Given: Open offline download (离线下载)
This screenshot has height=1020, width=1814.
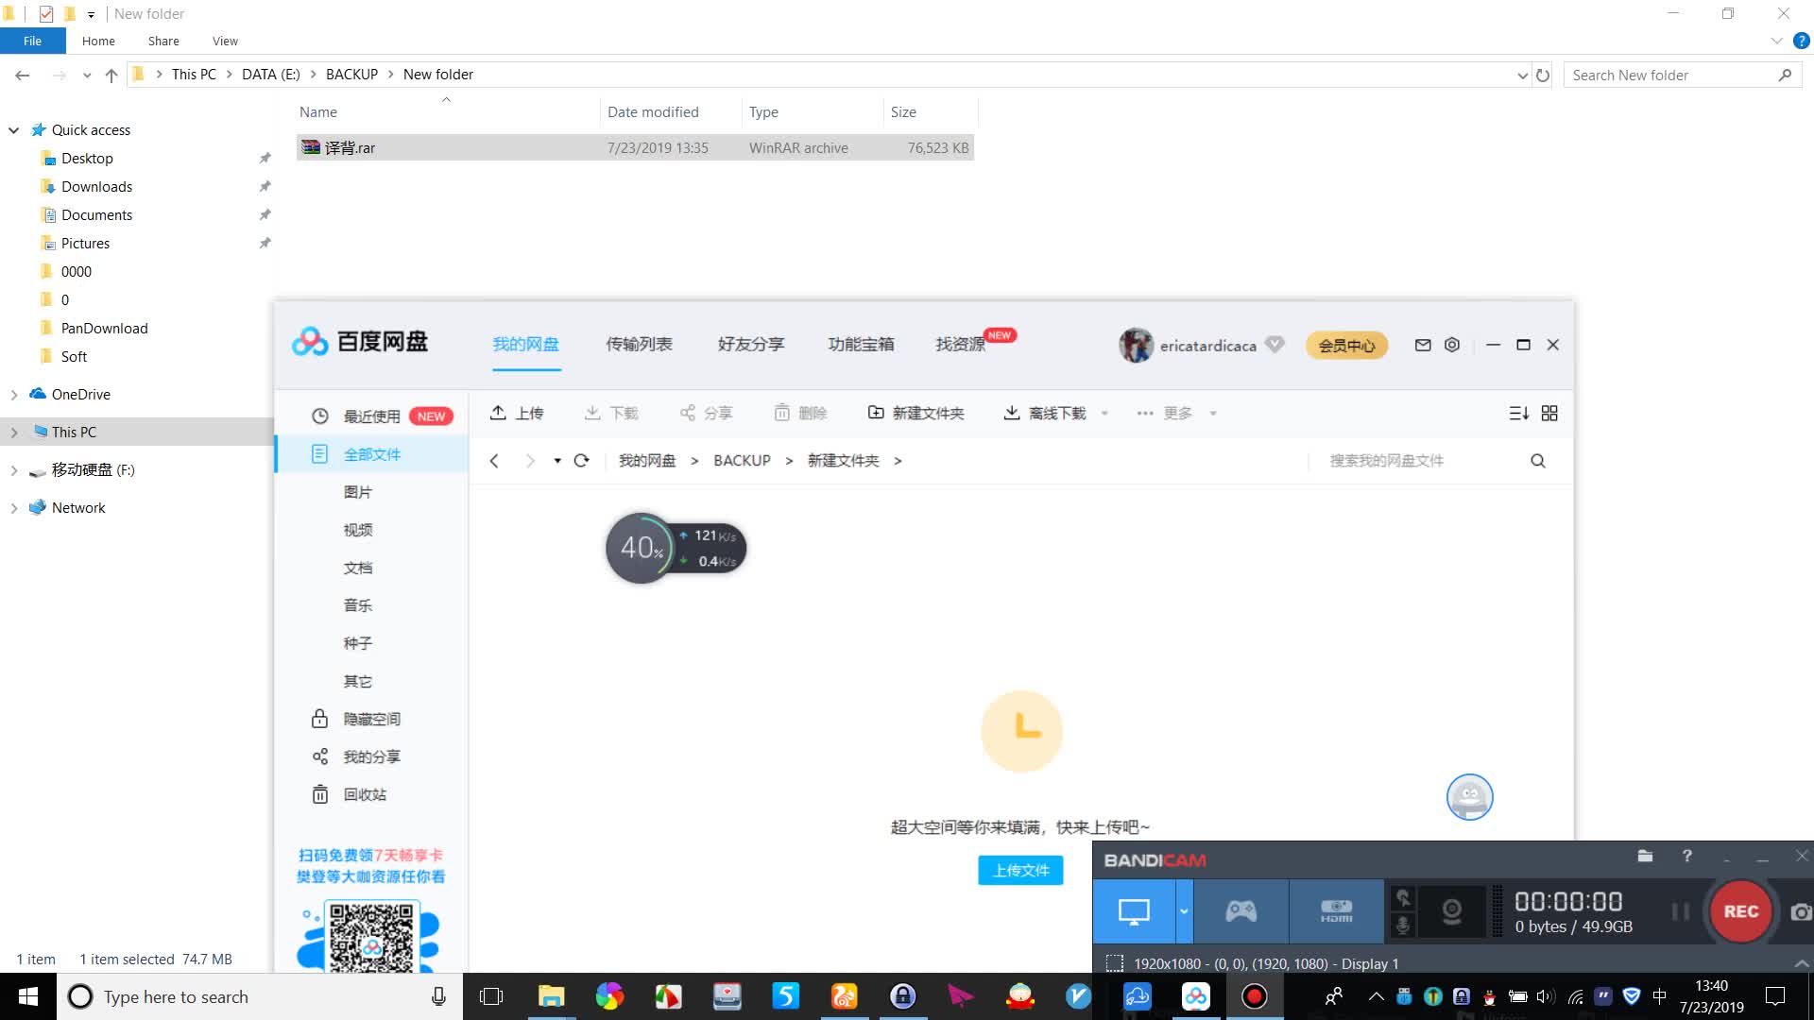Looking at the screenshot, I should tap(1044, 413).
